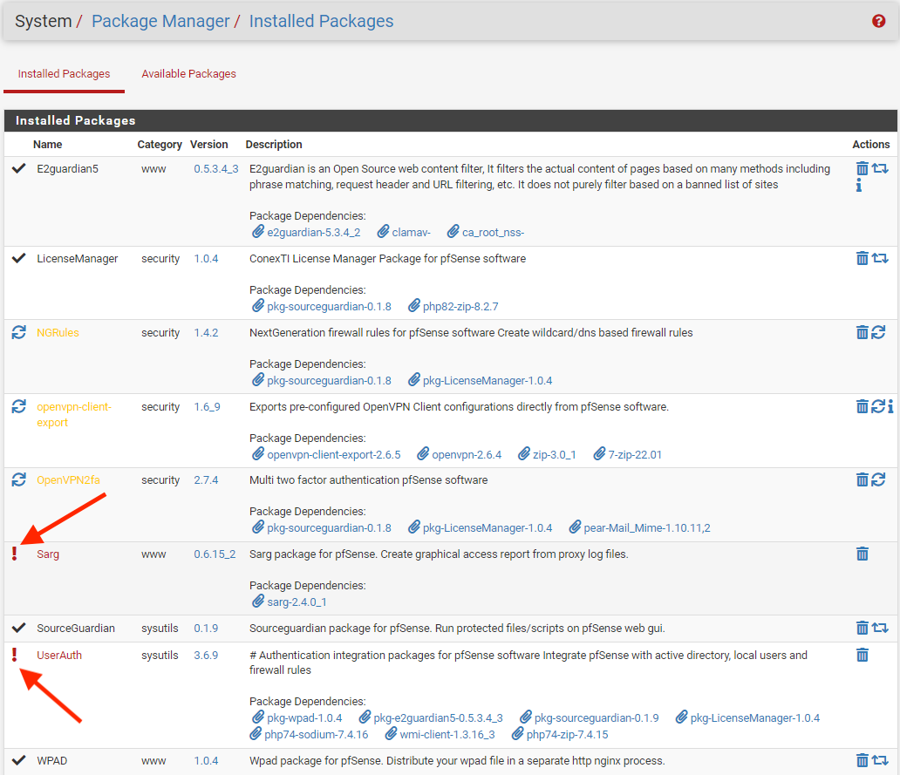Open OpenVPN2fa version 2.7.4 link
The image size is (900, 775).
click(206, 480)
